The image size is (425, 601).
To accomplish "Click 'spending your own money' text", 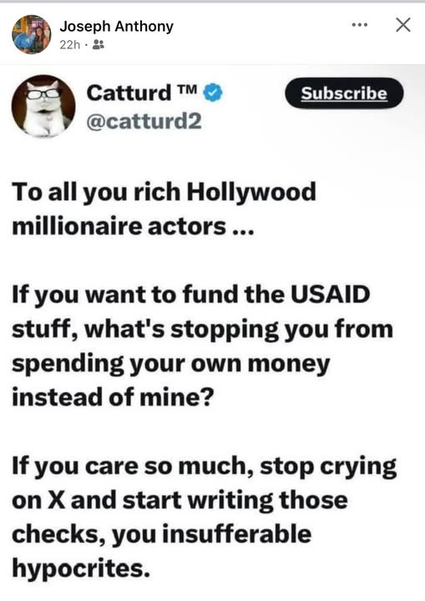I will [x=170, y=364].
